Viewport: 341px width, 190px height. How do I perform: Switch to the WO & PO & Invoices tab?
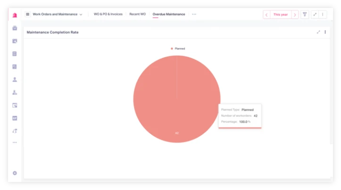tap(108, 14)
